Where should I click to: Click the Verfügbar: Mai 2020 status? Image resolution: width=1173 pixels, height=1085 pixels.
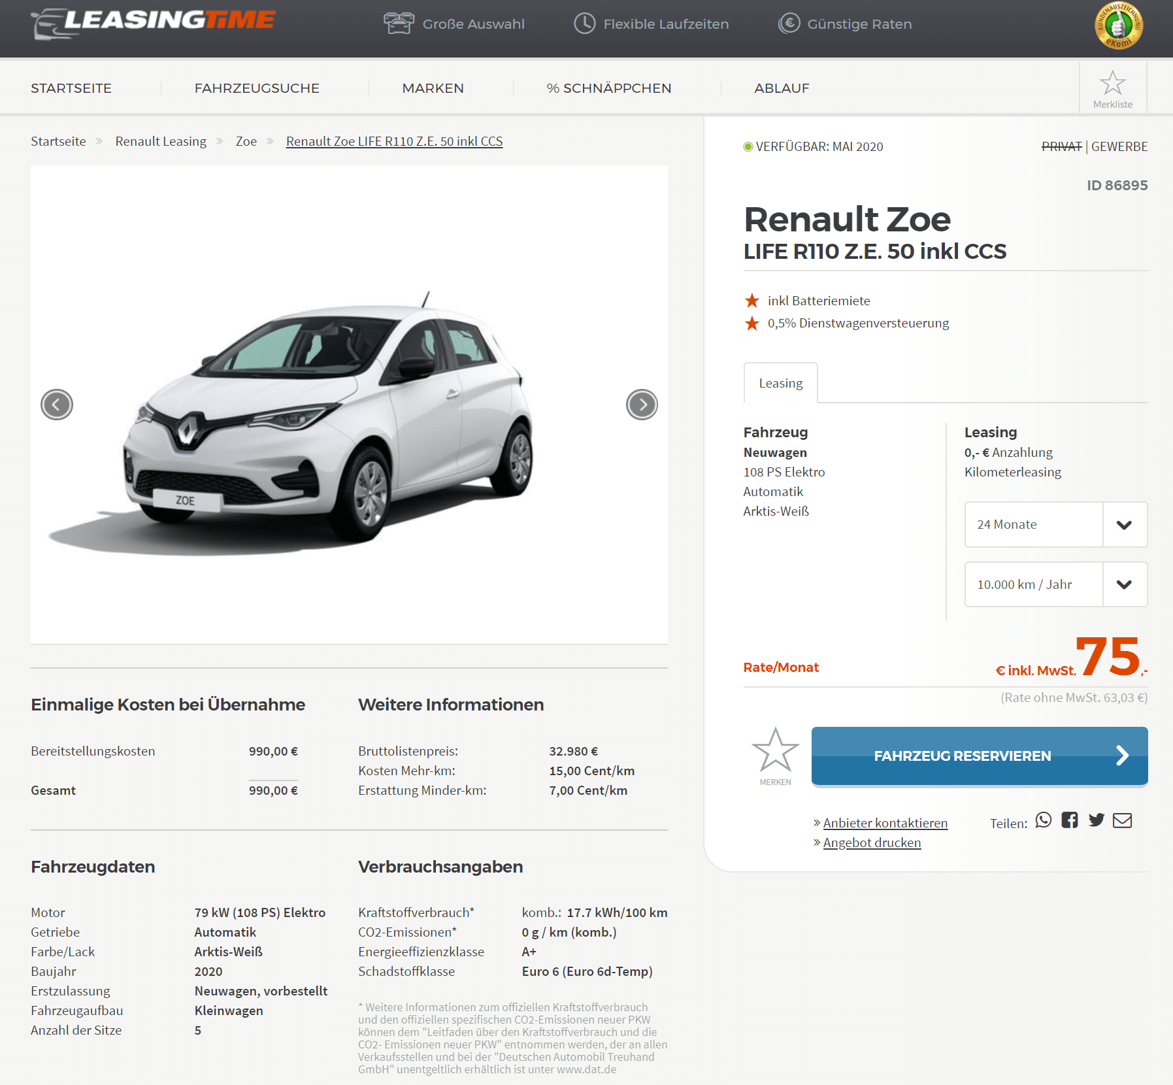click(x=813, y=146)
